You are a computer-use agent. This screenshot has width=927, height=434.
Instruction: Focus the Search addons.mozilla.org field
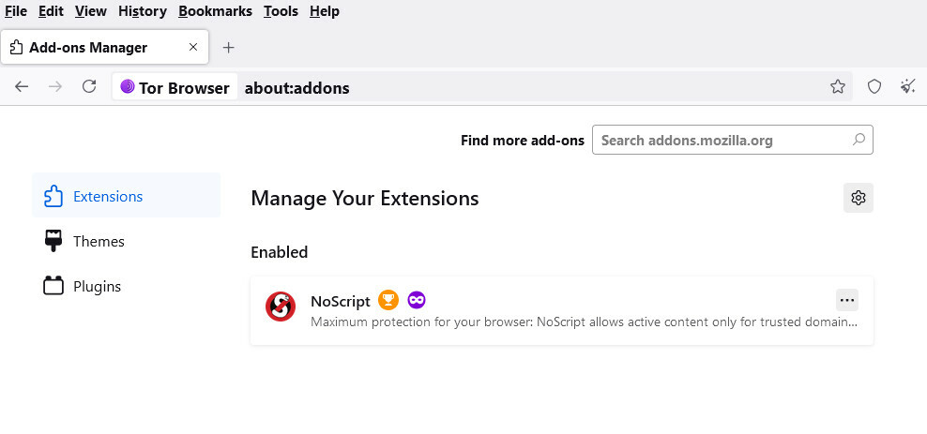coord(733,140)
